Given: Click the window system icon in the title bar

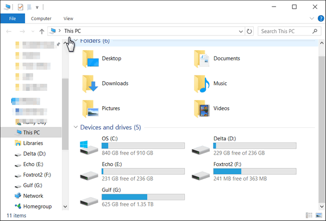Looking at the screenshot, I should tap(7, 7).
